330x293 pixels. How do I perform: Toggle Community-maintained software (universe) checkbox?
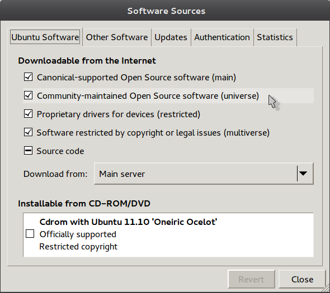click(x=28, y=95)
